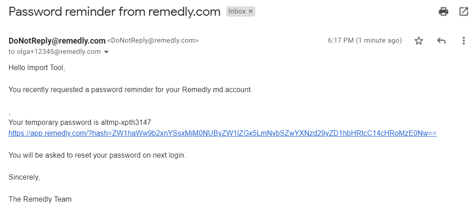Open the app.remedly.com hash link
Image resolution: width=473 pixels, height=212 pixels.
(222, 133)
